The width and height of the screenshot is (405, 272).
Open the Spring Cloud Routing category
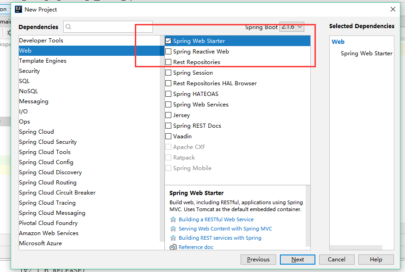click(90, 183)
